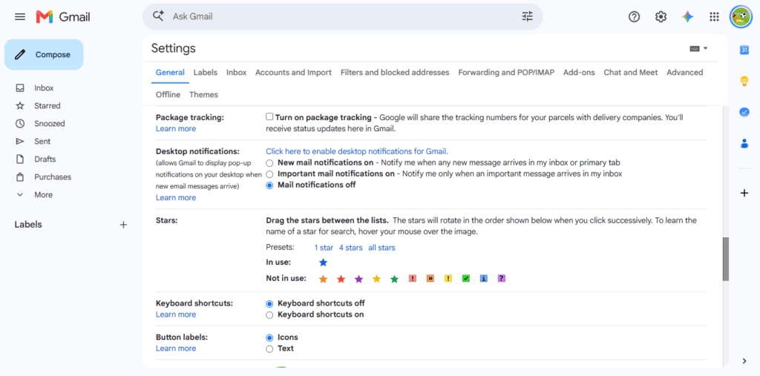
Task: Select Text button labels option
Action: (x=269, y=349)
